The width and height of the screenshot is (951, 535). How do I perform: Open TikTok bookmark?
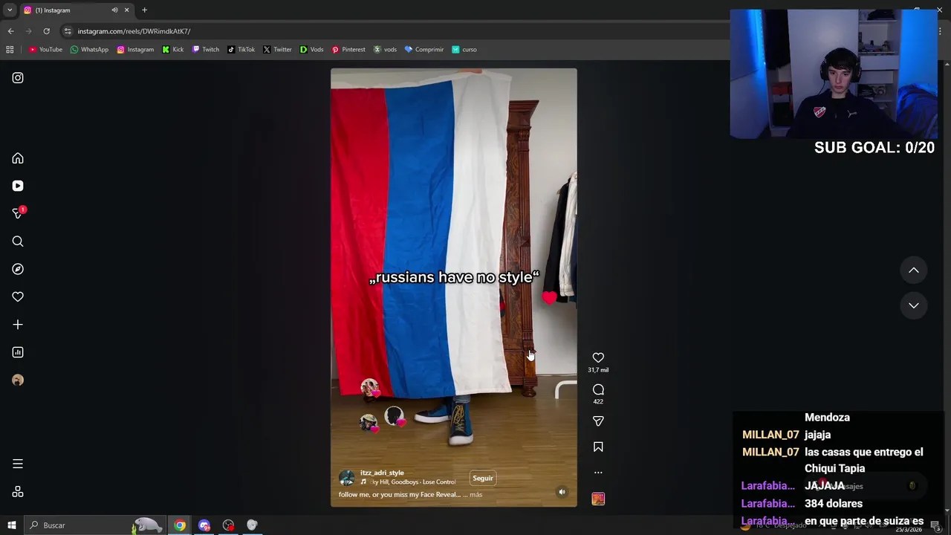(241, 50)
